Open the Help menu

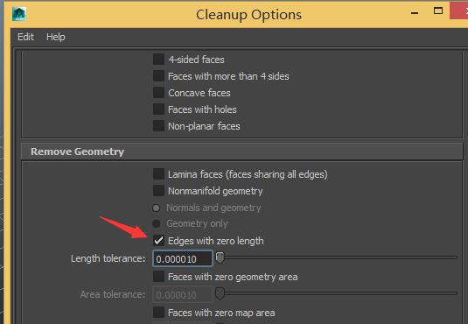(55, 37)
